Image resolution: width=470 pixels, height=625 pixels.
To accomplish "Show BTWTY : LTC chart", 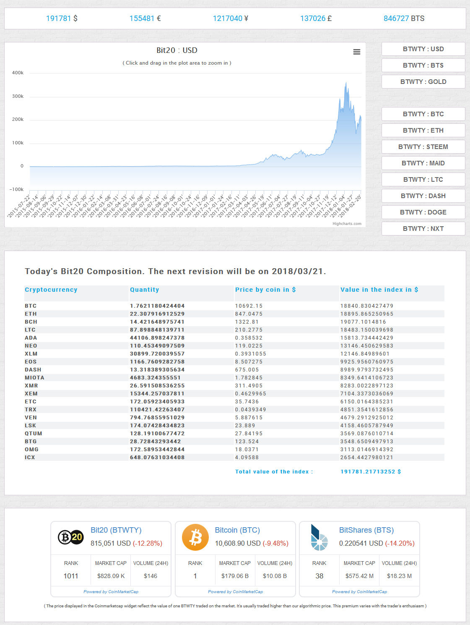I will [423, 180].
